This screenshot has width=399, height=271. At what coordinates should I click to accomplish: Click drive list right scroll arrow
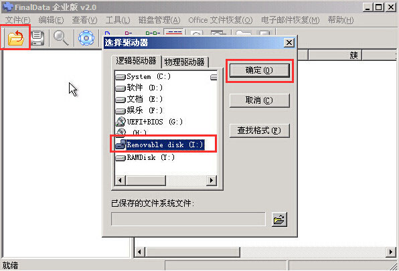(x=211, y=181)
